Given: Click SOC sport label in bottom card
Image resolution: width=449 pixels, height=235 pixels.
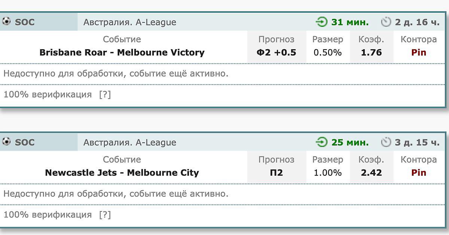Looking at the screenshot, I should pos(25,142).
